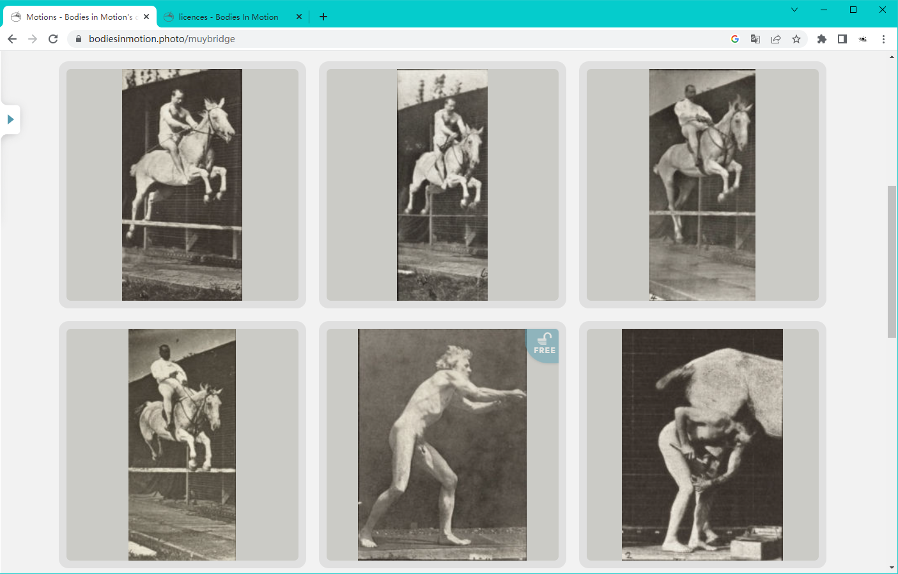Reload the current page
Screen dimensions: 898x574
tap(53, 39)
